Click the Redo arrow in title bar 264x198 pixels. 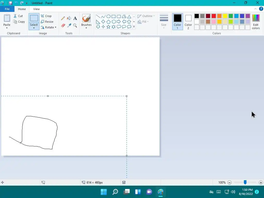(x=22, y=3)
